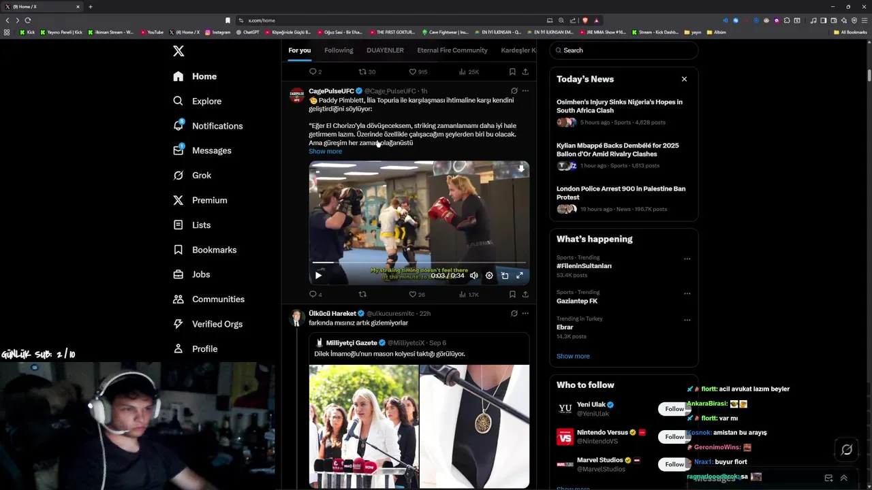Open a new browser tab
The height and width of the screenshot is (490, 872).
tap(90, 7)
